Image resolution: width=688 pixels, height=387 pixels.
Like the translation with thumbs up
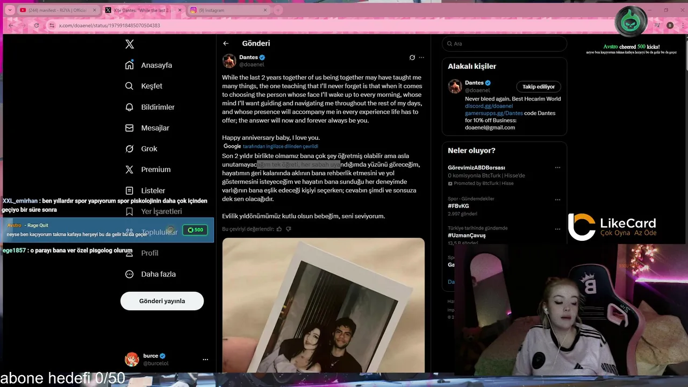[x=279, y=229]
